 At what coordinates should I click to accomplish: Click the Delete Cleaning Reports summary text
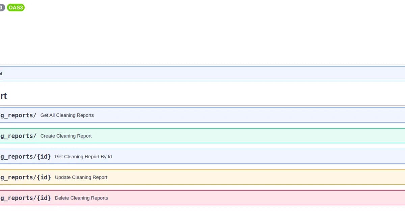81,198
